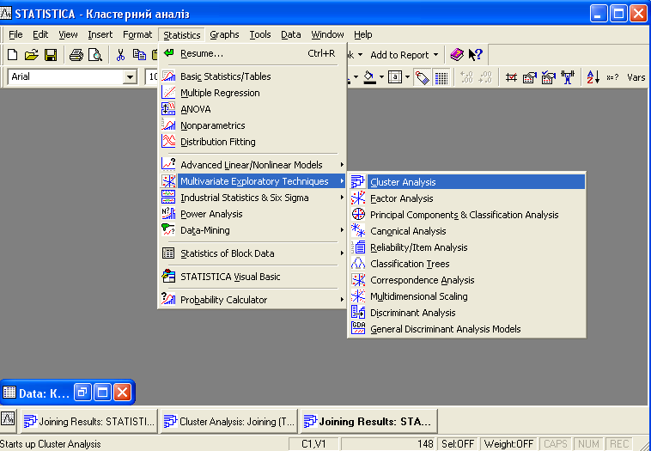Click the STATISTICA icon in the bottom bar
This screenshot has height=451, width=651.
coord(8,418)
